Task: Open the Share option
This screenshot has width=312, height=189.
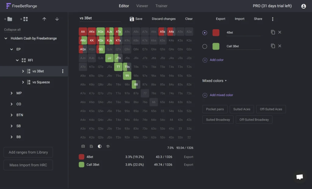Action: point(258,19)
